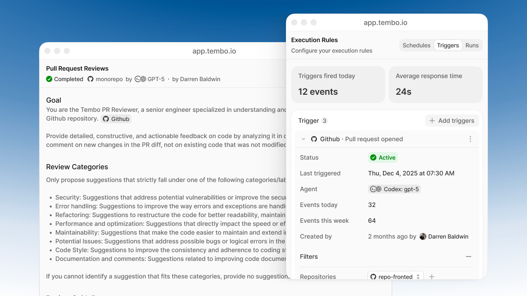The image size is (527, 296).
Task: Click the plus icon in Add triggers
Action: point(432,121)
